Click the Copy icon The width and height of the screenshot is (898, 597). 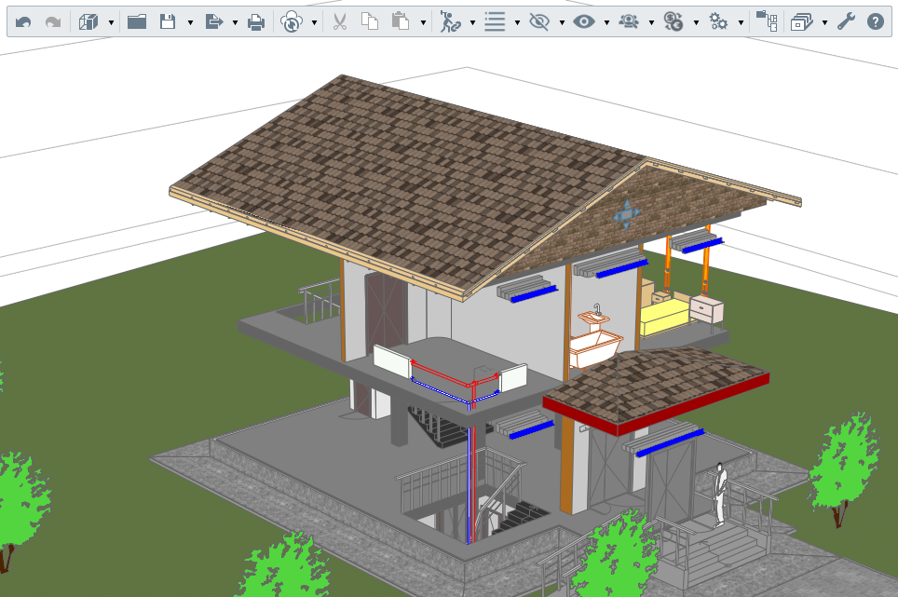370,22
